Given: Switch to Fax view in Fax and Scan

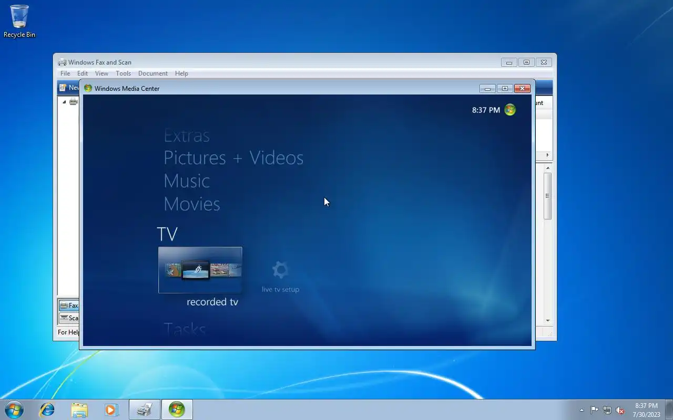Looking at the screenshot, I should click(x=69, y=305).
